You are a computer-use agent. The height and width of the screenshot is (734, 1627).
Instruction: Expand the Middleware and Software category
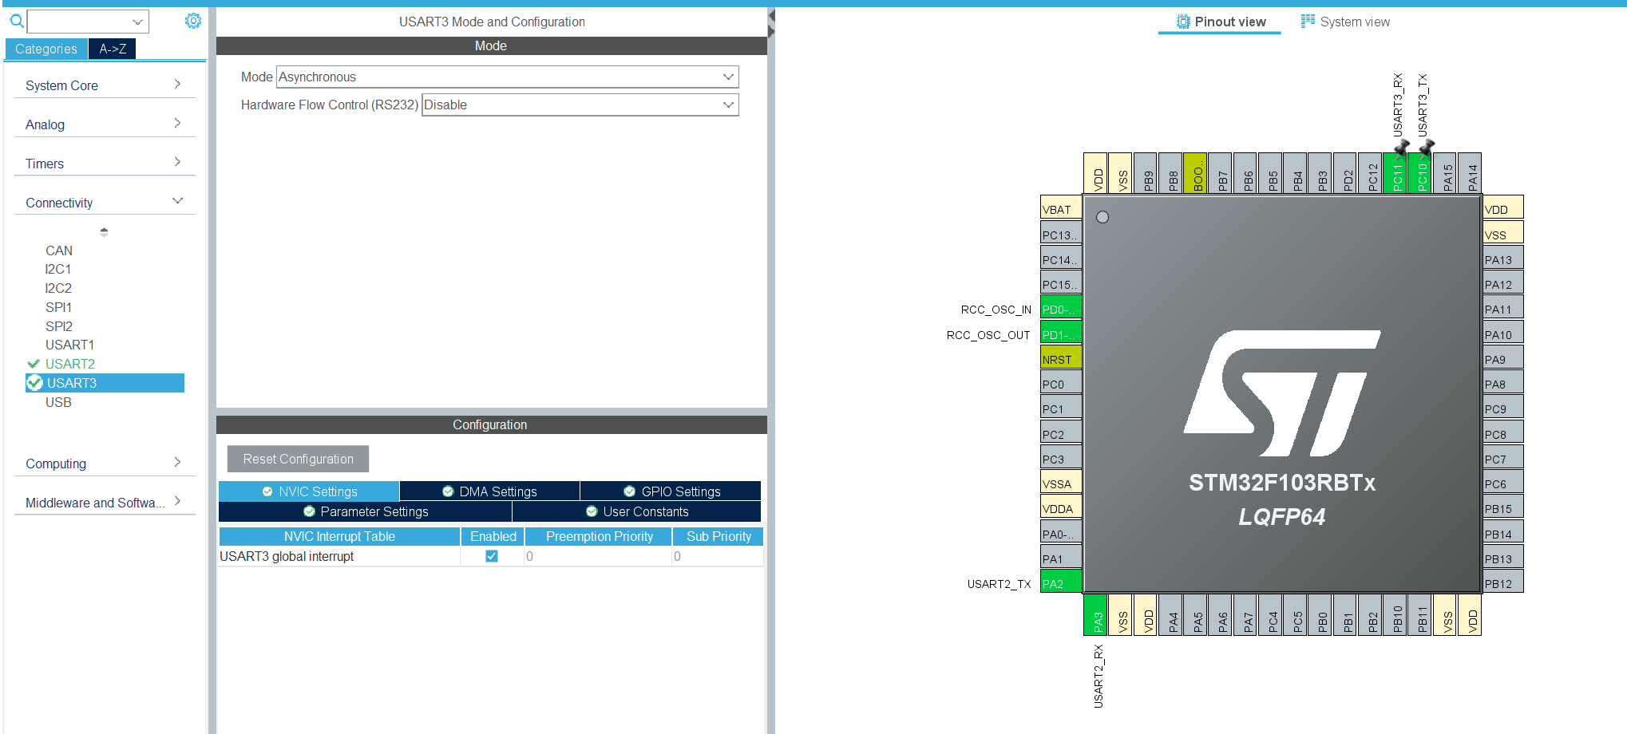point(104,502)
